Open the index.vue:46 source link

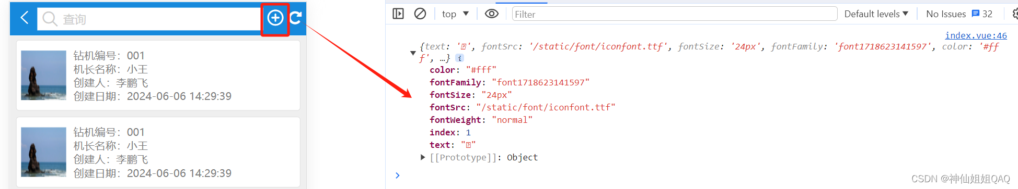(976, 35)
